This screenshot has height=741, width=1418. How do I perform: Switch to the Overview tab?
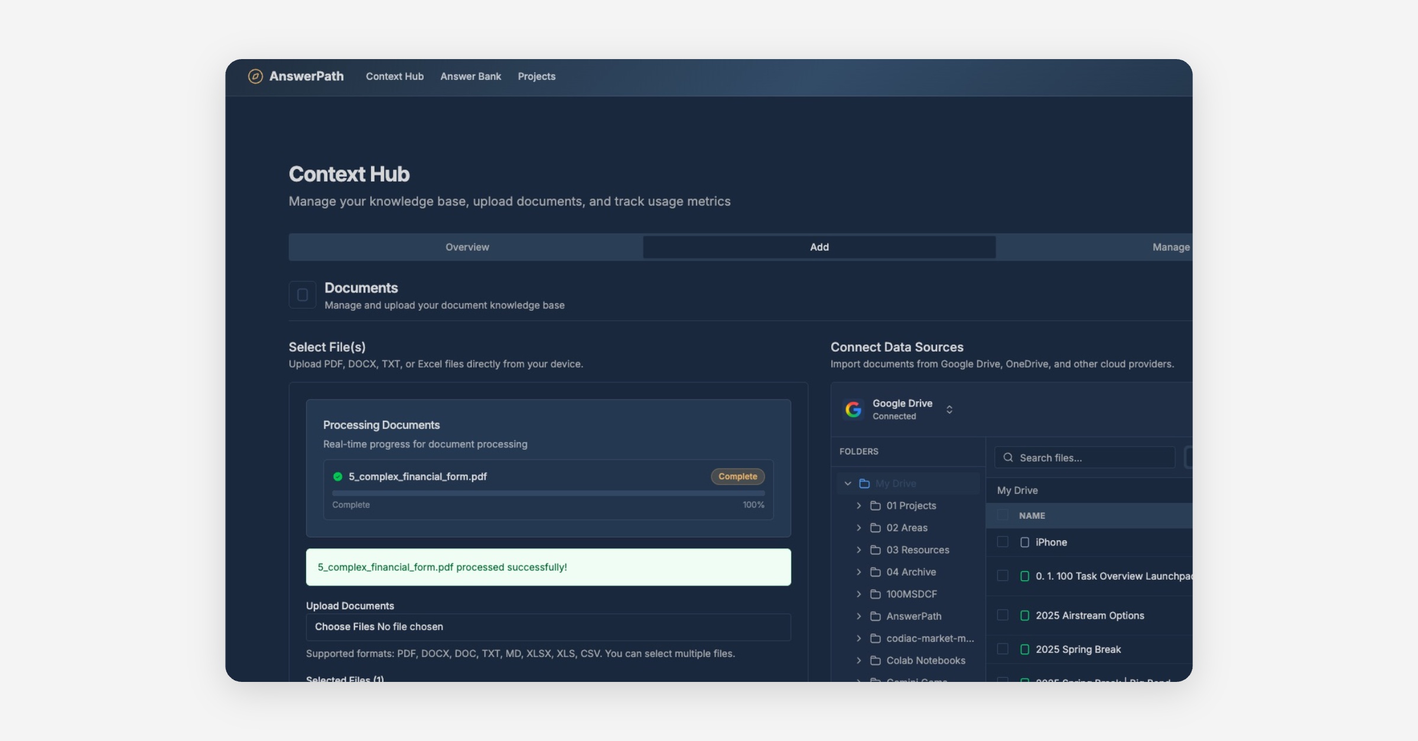tap(467, 247)
